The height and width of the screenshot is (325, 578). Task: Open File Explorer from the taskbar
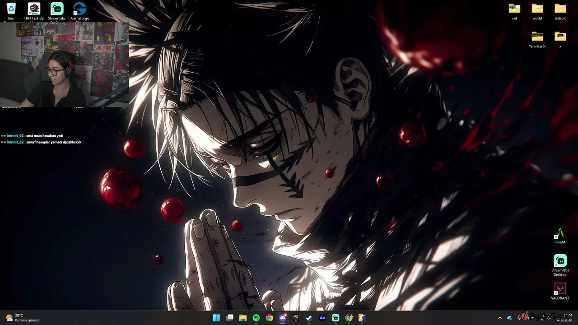pyautogui.click(x=243, y=318)
